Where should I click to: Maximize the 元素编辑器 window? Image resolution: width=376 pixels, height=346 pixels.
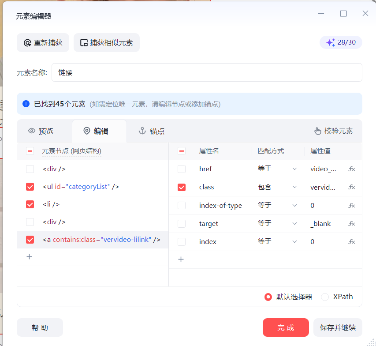(x=343, y=13)
